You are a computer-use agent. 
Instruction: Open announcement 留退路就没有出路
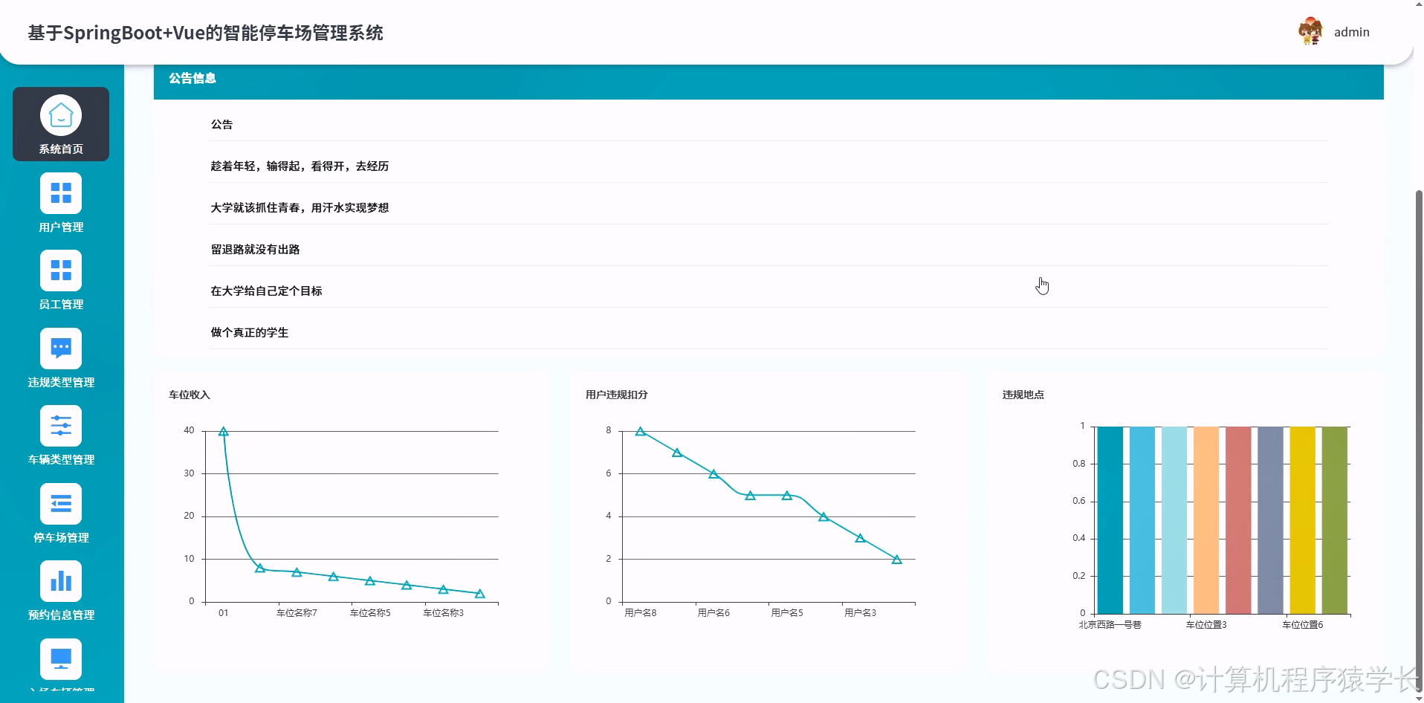(x=255, y=250)
